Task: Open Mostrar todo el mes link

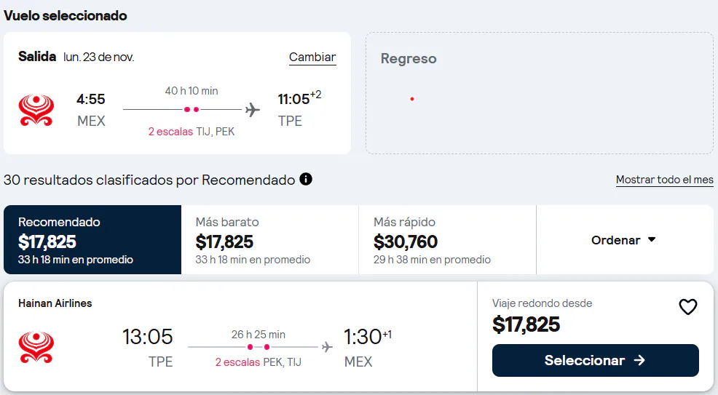Action: pos(664,180)
